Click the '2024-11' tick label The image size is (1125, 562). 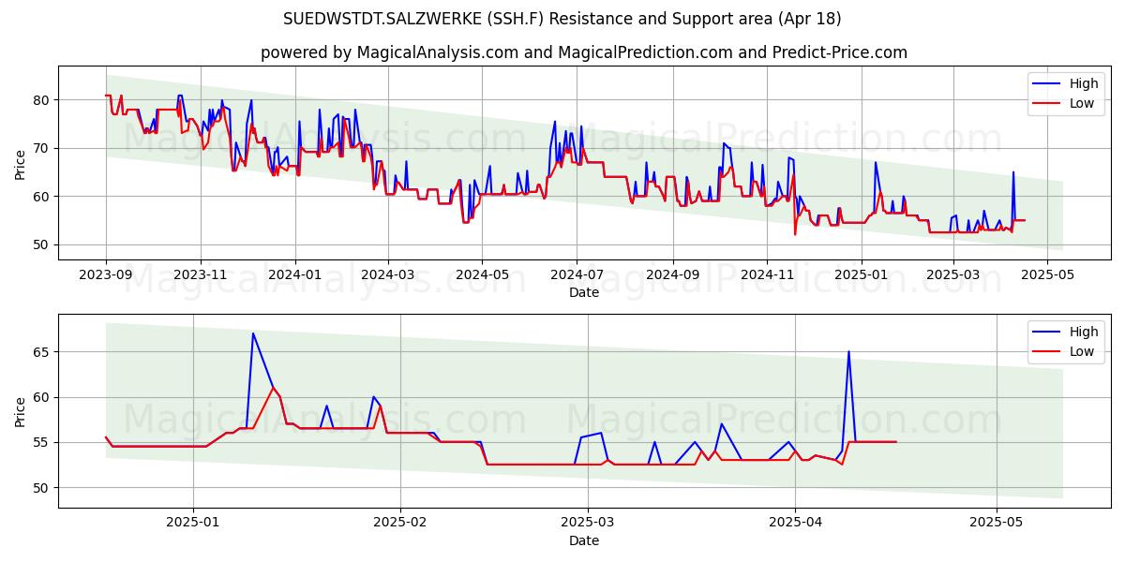766,274
